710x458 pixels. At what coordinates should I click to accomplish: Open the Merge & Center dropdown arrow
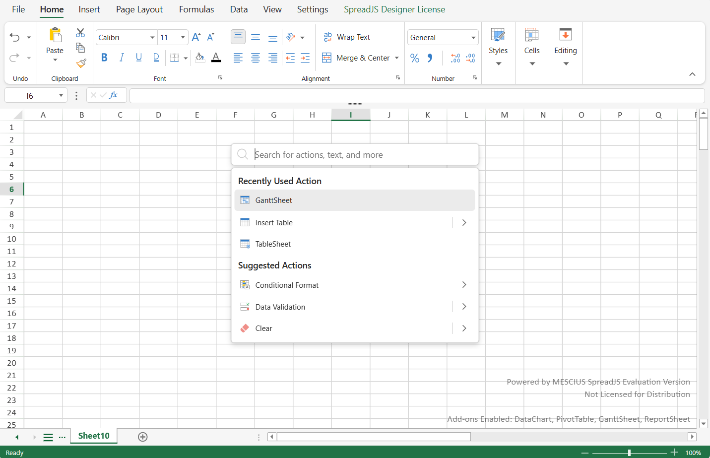click(x=397, y=58)
